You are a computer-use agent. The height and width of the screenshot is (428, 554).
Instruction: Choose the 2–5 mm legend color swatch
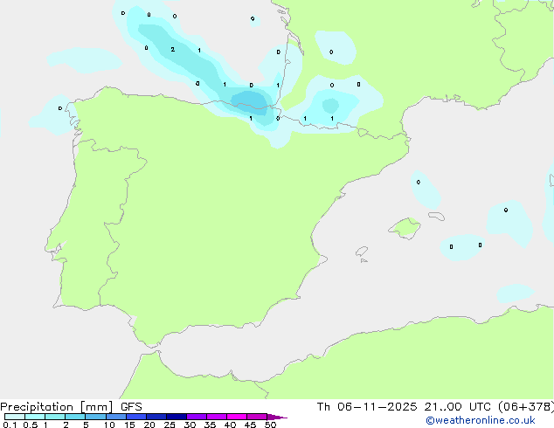tap(75, 417)
